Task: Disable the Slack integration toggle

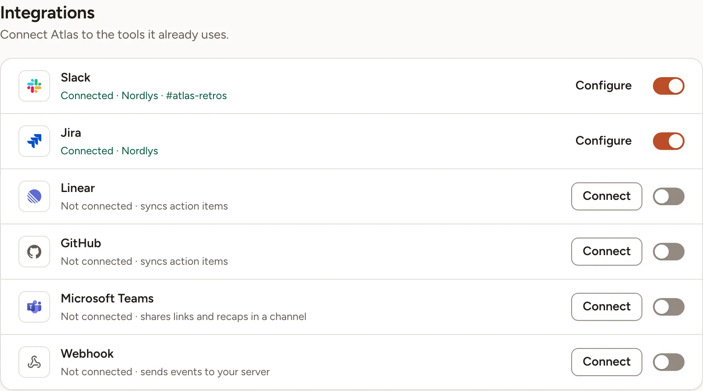Action: coord(669,86)
